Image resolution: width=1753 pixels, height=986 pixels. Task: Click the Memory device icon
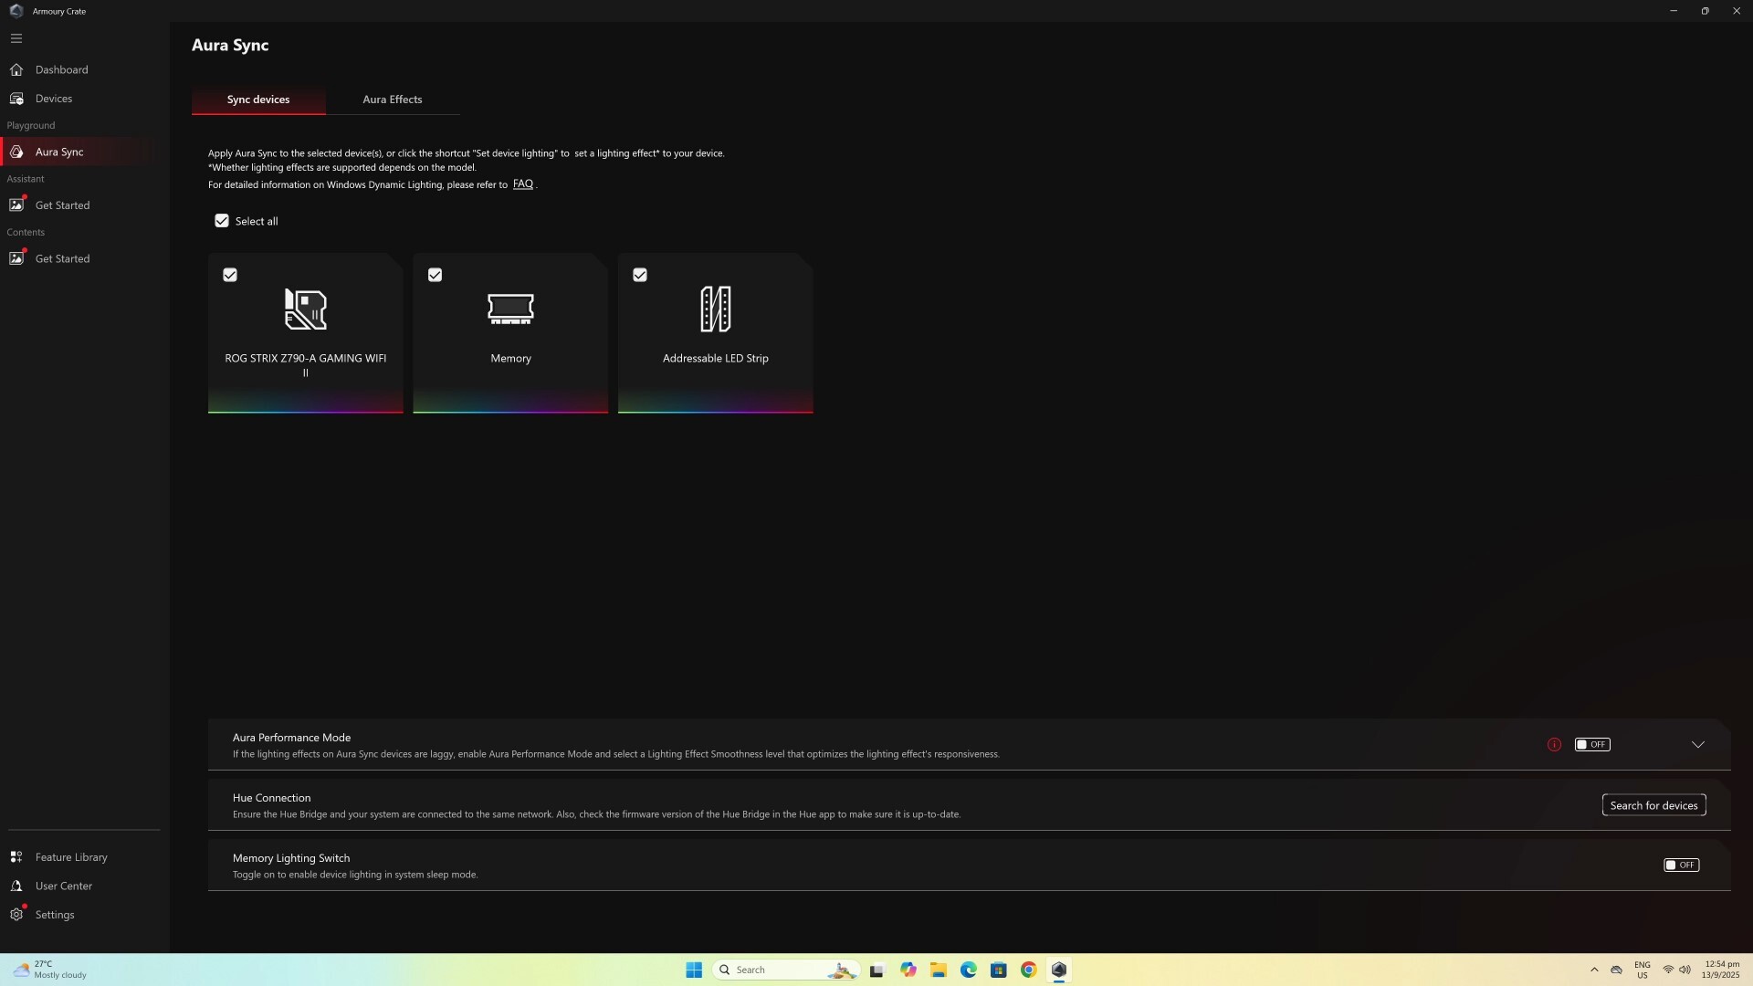point(510,309)
